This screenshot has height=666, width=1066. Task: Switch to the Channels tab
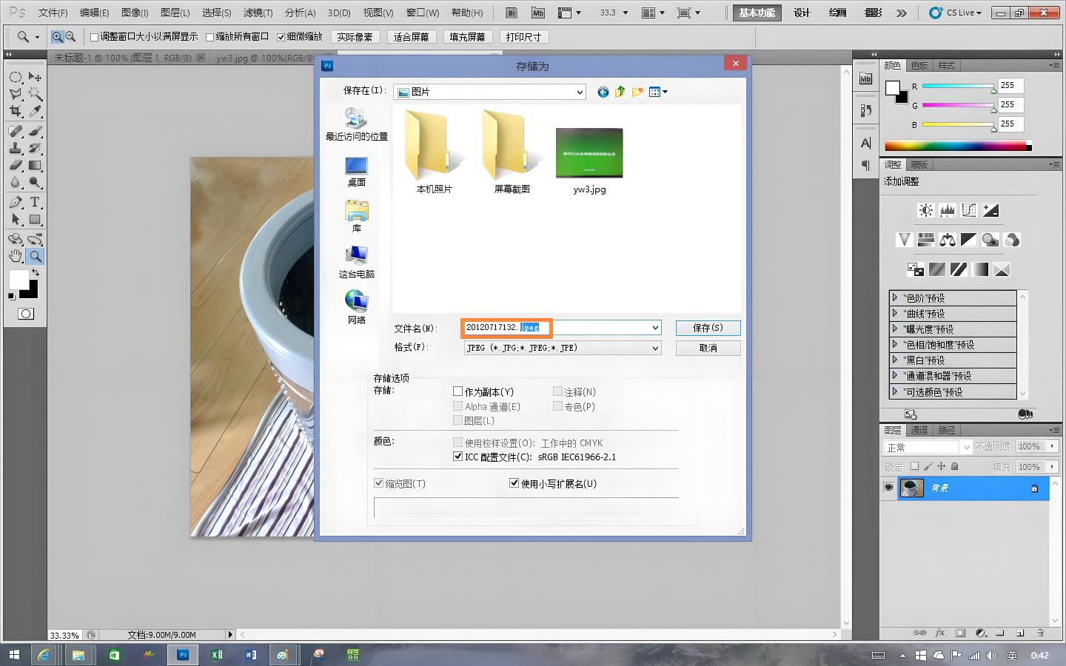(x=919, y=430)
